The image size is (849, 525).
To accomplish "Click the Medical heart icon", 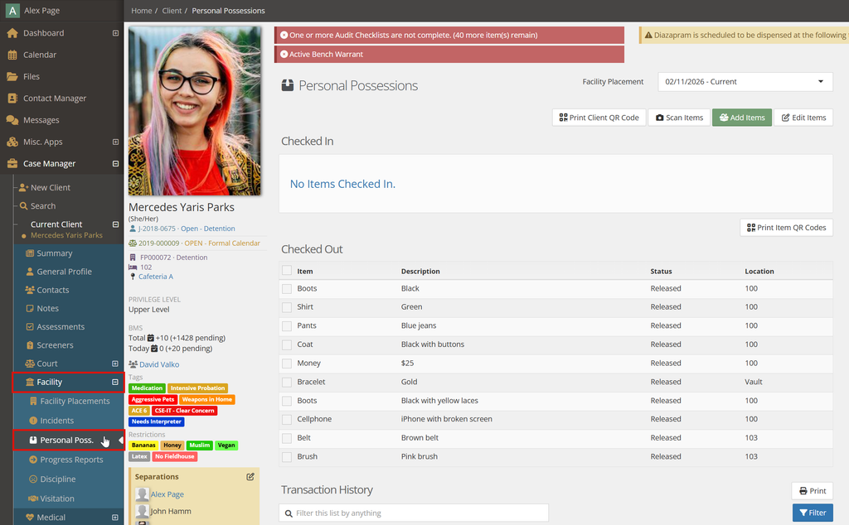I will coord(30,518).
